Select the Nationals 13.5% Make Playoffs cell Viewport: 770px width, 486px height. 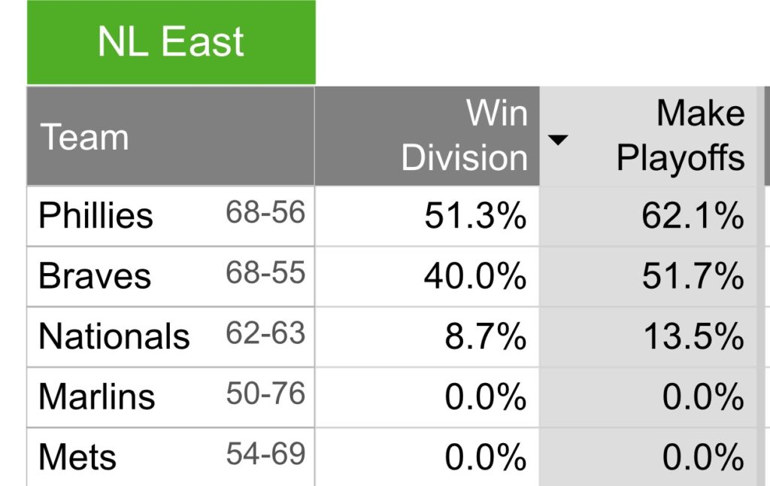(x=693, y=337)
